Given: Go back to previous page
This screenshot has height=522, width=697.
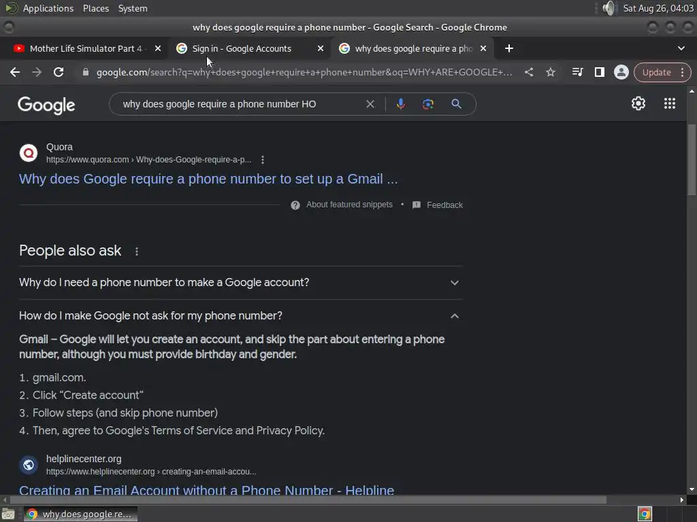Looking at the screenshot, I should tap(15, 72).
